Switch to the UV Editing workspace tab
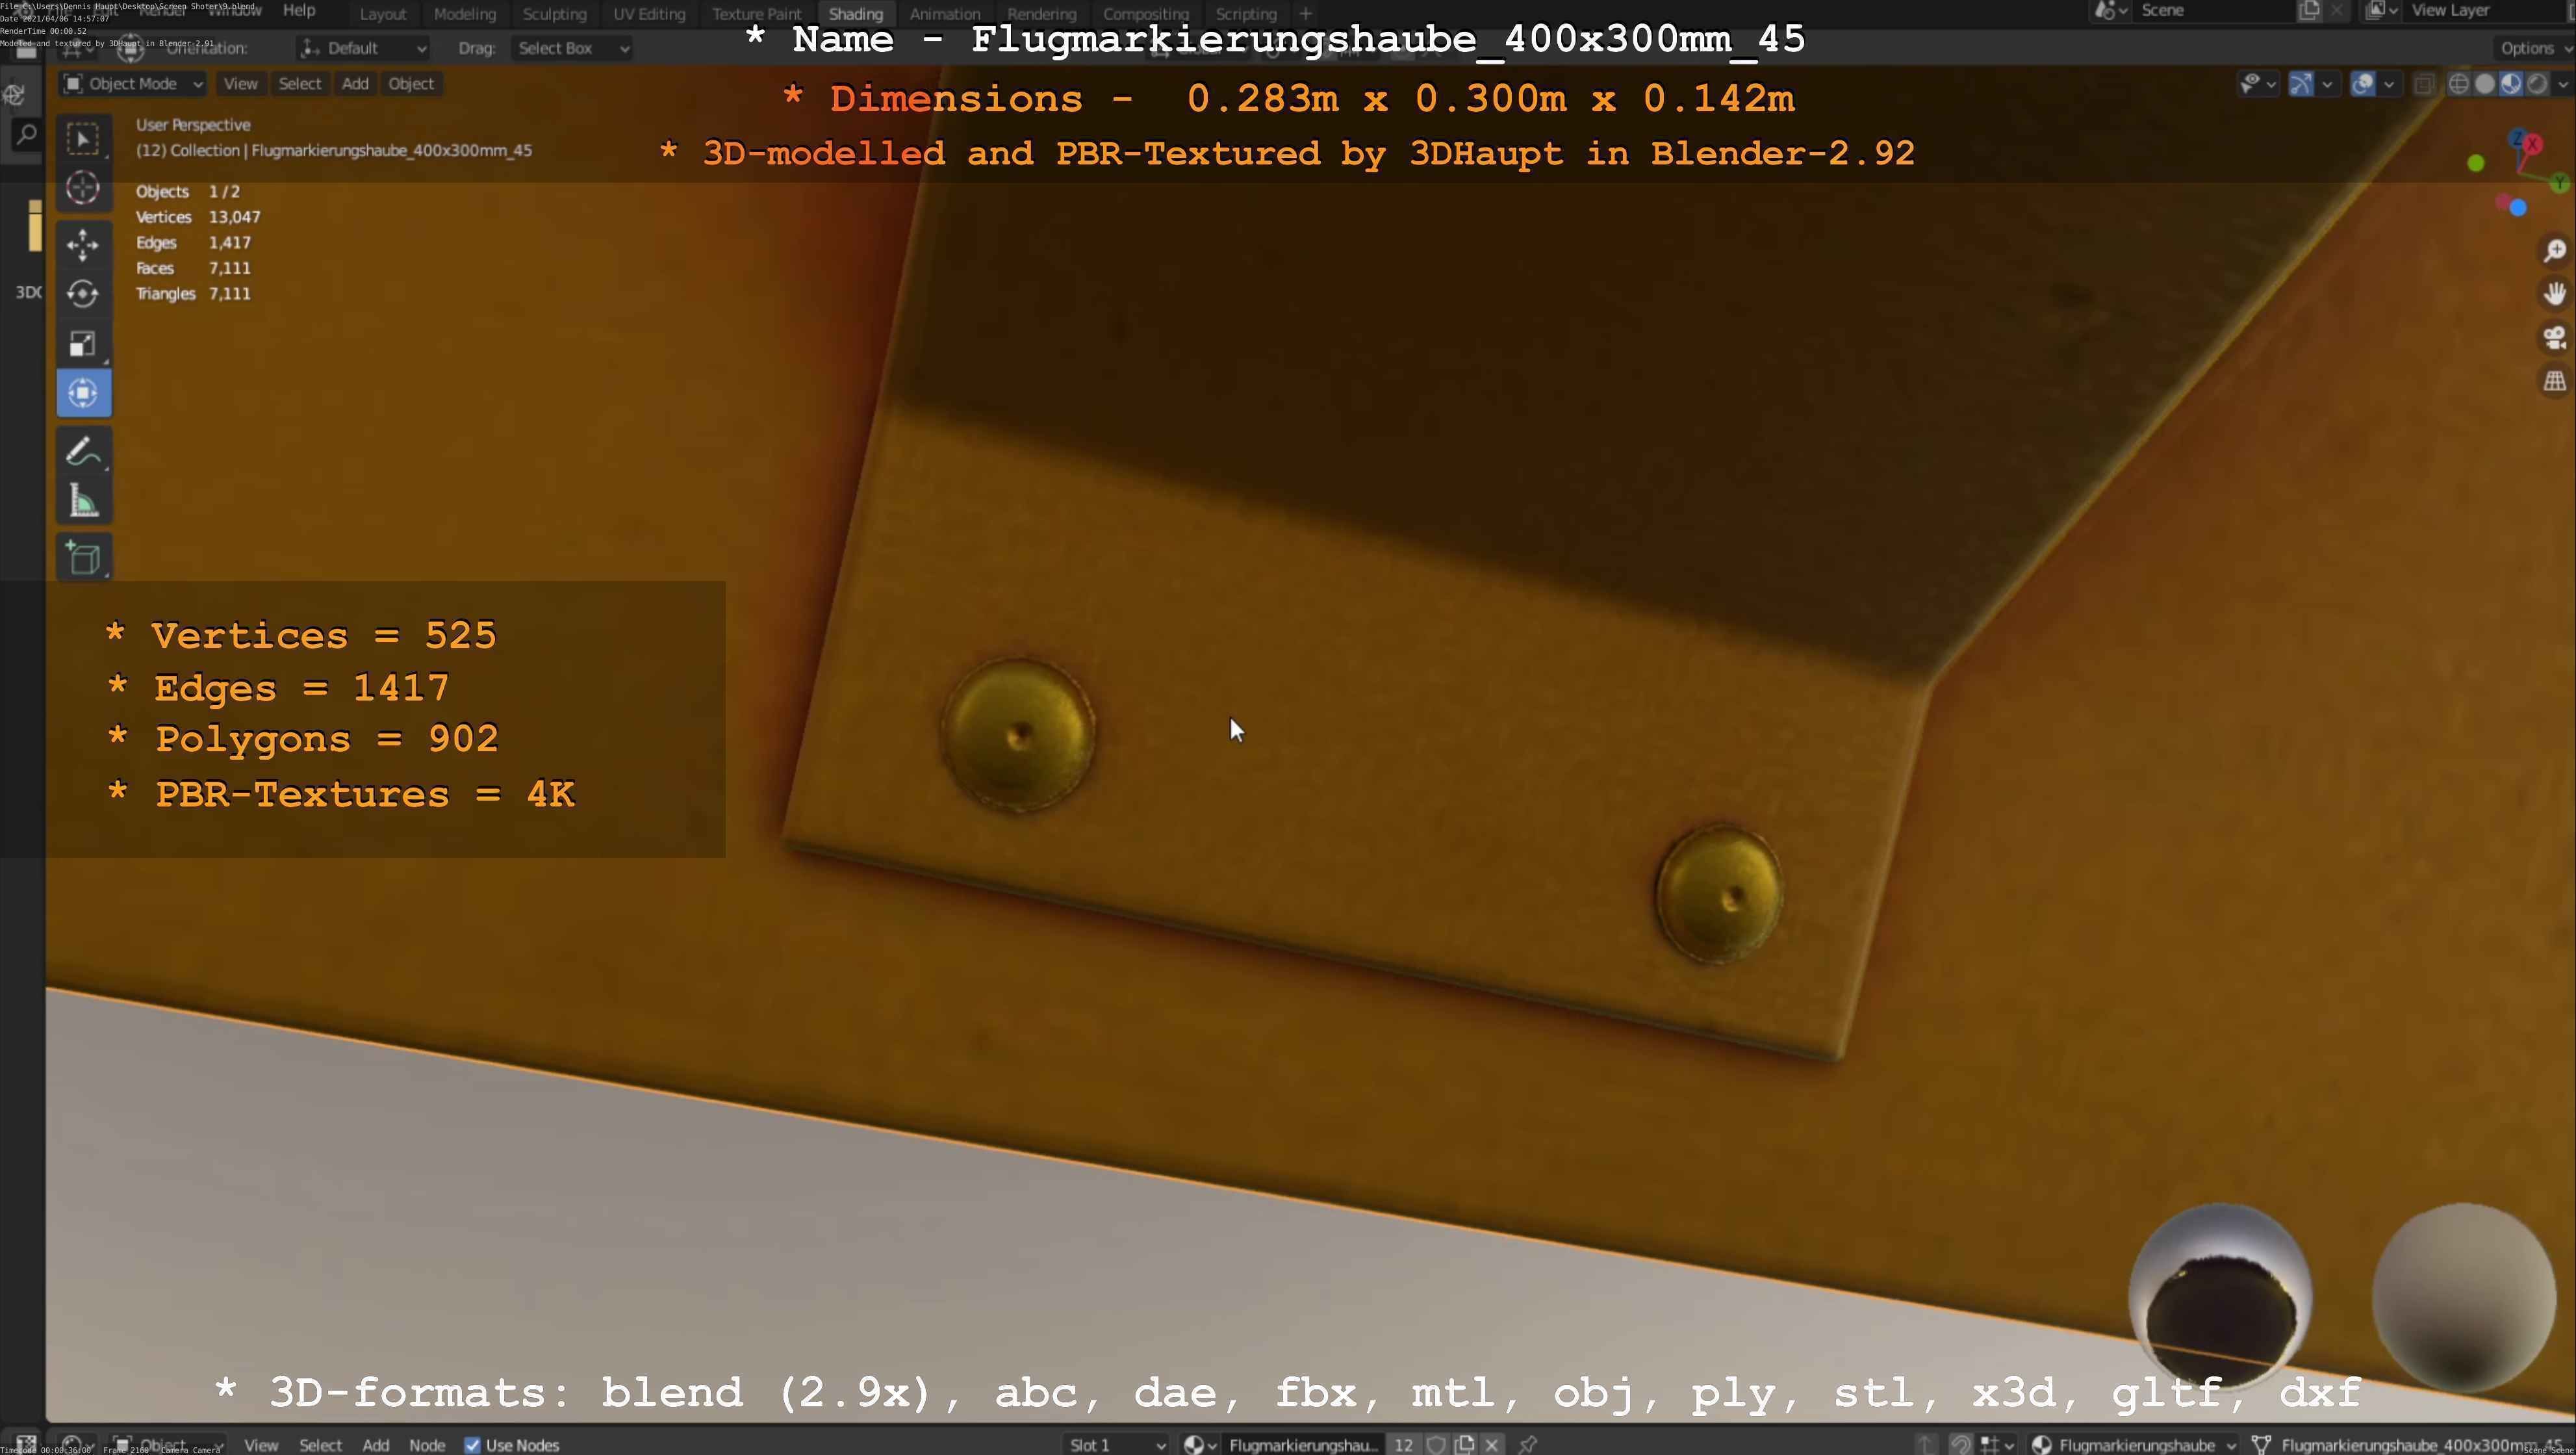The width and height of the screenshot is (2576, 1455). tap(649, 14)
